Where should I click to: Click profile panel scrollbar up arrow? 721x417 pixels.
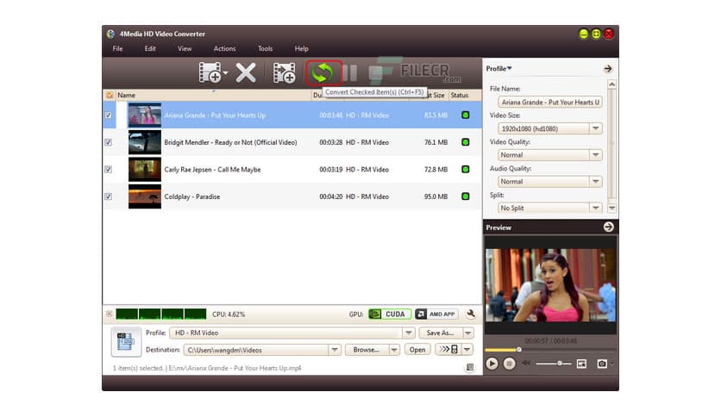[611, 84]
